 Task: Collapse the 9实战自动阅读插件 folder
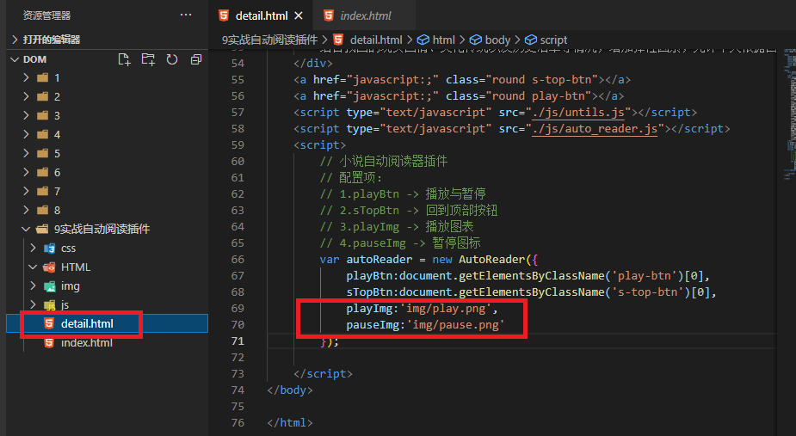tap(27, 230)
